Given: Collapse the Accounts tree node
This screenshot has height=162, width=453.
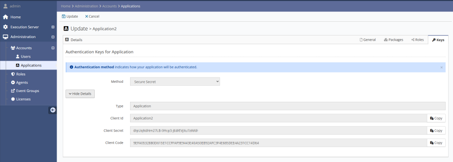Looking at the screenshot, I should 53,48.
